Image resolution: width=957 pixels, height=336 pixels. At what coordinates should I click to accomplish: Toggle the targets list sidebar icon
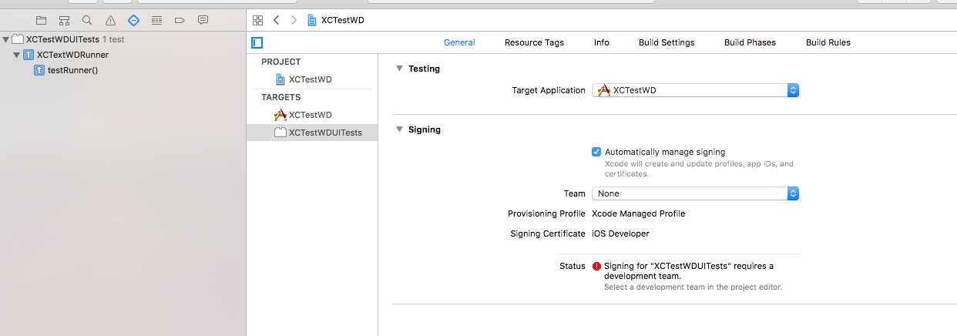pos(257,42)
